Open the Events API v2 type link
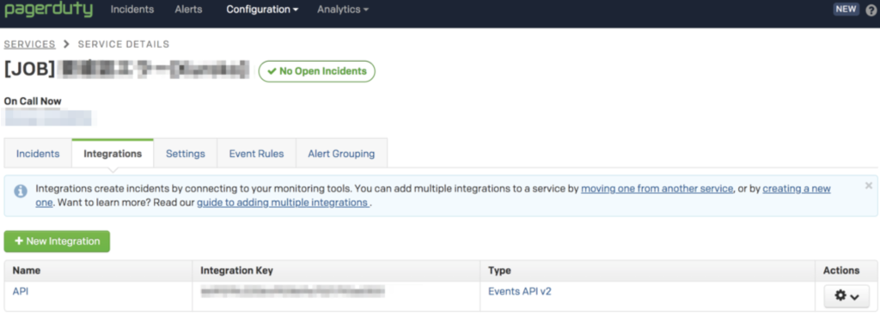Image resolution: width=880 pixels, height=316 pixels. (x=520, y=291)
